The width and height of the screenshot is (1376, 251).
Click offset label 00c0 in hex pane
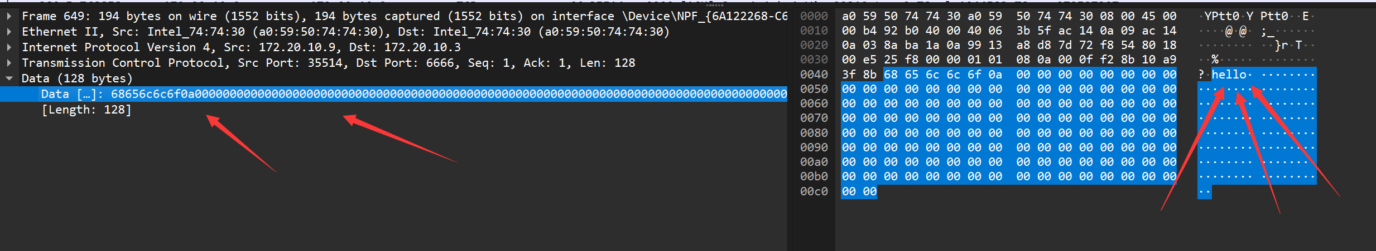click(x=814, y=191)
